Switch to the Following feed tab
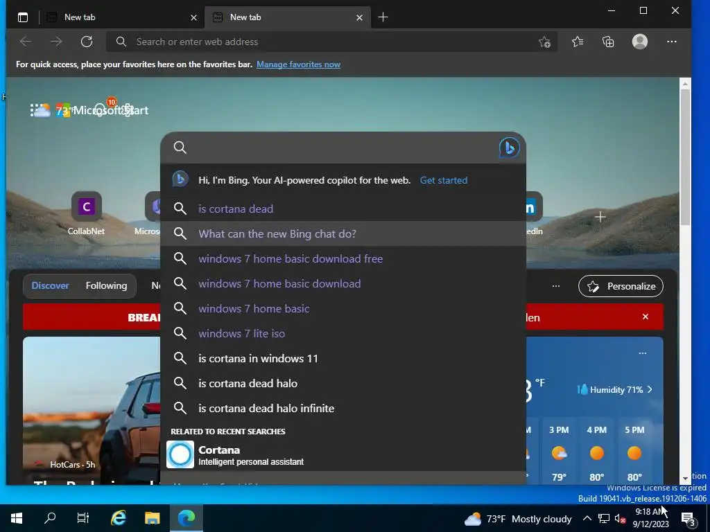 click(x=106, y=285)
